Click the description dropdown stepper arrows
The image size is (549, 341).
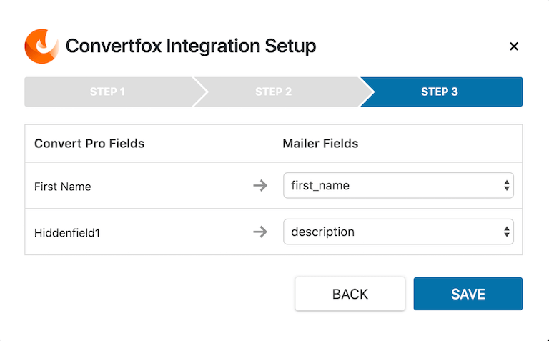click(507, 232)
